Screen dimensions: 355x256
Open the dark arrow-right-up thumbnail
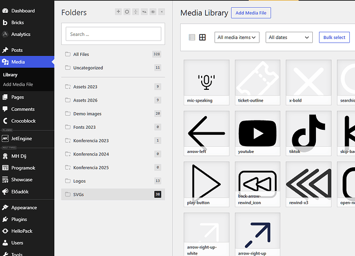click(x=257, y=234)
